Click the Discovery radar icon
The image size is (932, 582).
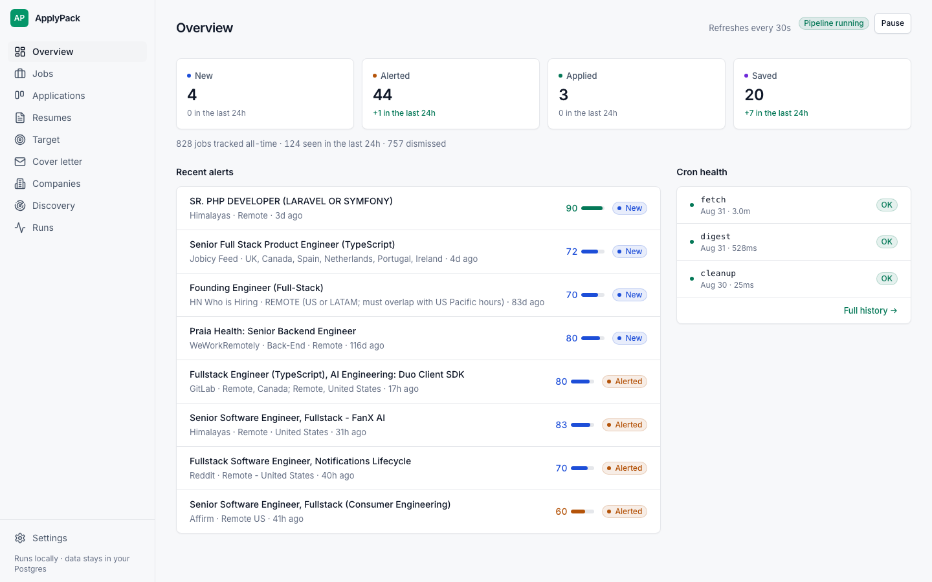click(20, 206)
